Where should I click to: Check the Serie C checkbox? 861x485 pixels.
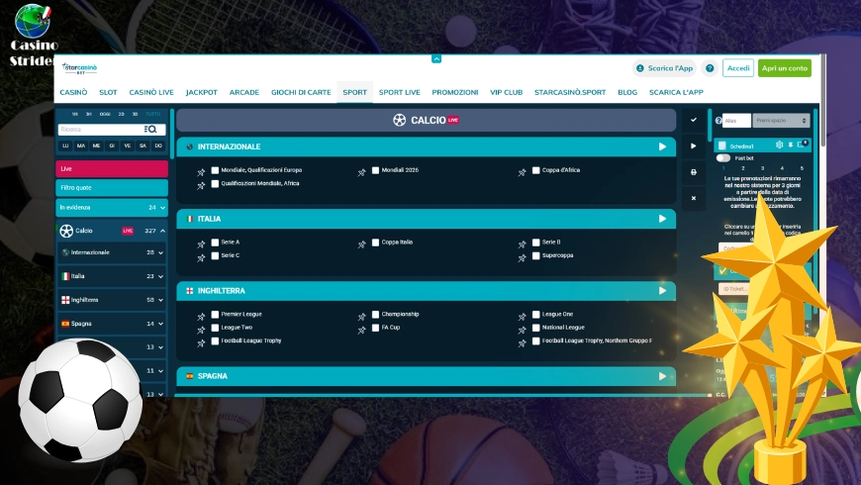pyautogui.click(x=215, y=255)
